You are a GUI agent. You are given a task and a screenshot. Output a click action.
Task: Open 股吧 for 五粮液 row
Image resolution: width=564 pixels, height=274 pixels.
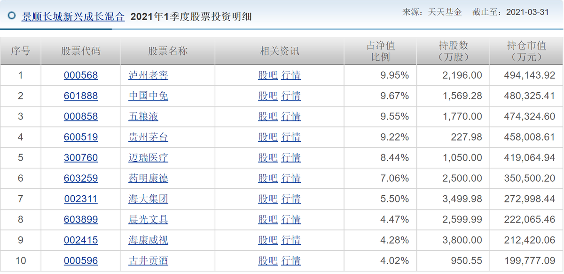pos(268,117)
